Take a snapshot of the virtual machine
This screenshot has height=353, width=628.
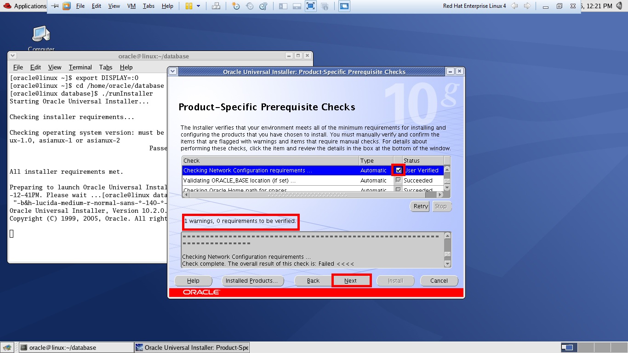(x=236, y=6)
